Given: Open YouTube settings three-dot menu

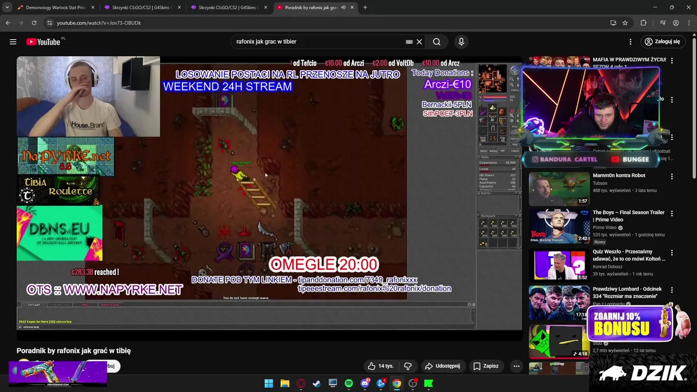Looking at the screenshot, I should point(631,42).
